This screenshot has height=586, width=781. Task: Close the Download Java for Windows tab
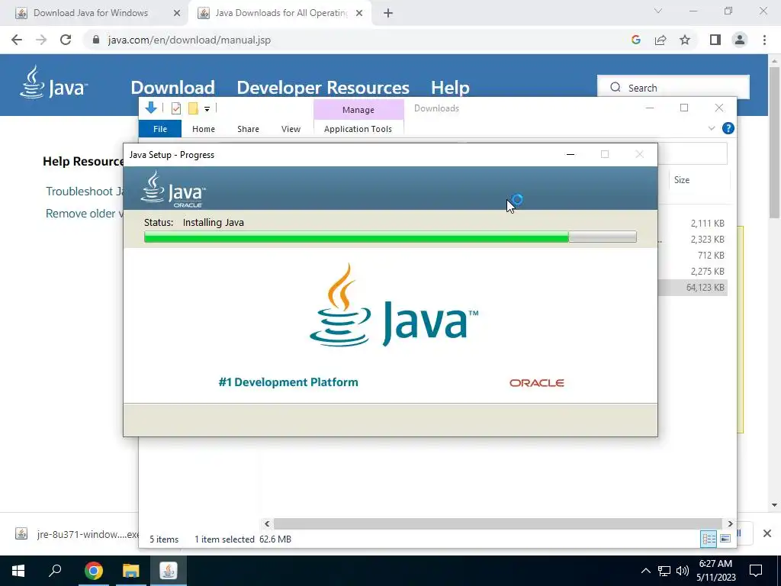(x=176, y=13)
